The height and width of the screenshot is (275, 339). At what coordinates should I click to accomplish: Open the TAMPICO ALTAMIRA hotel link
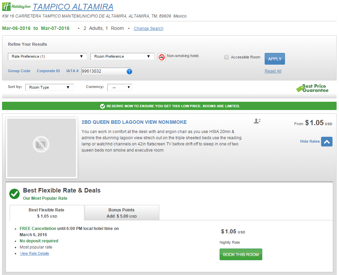(73, 7)
